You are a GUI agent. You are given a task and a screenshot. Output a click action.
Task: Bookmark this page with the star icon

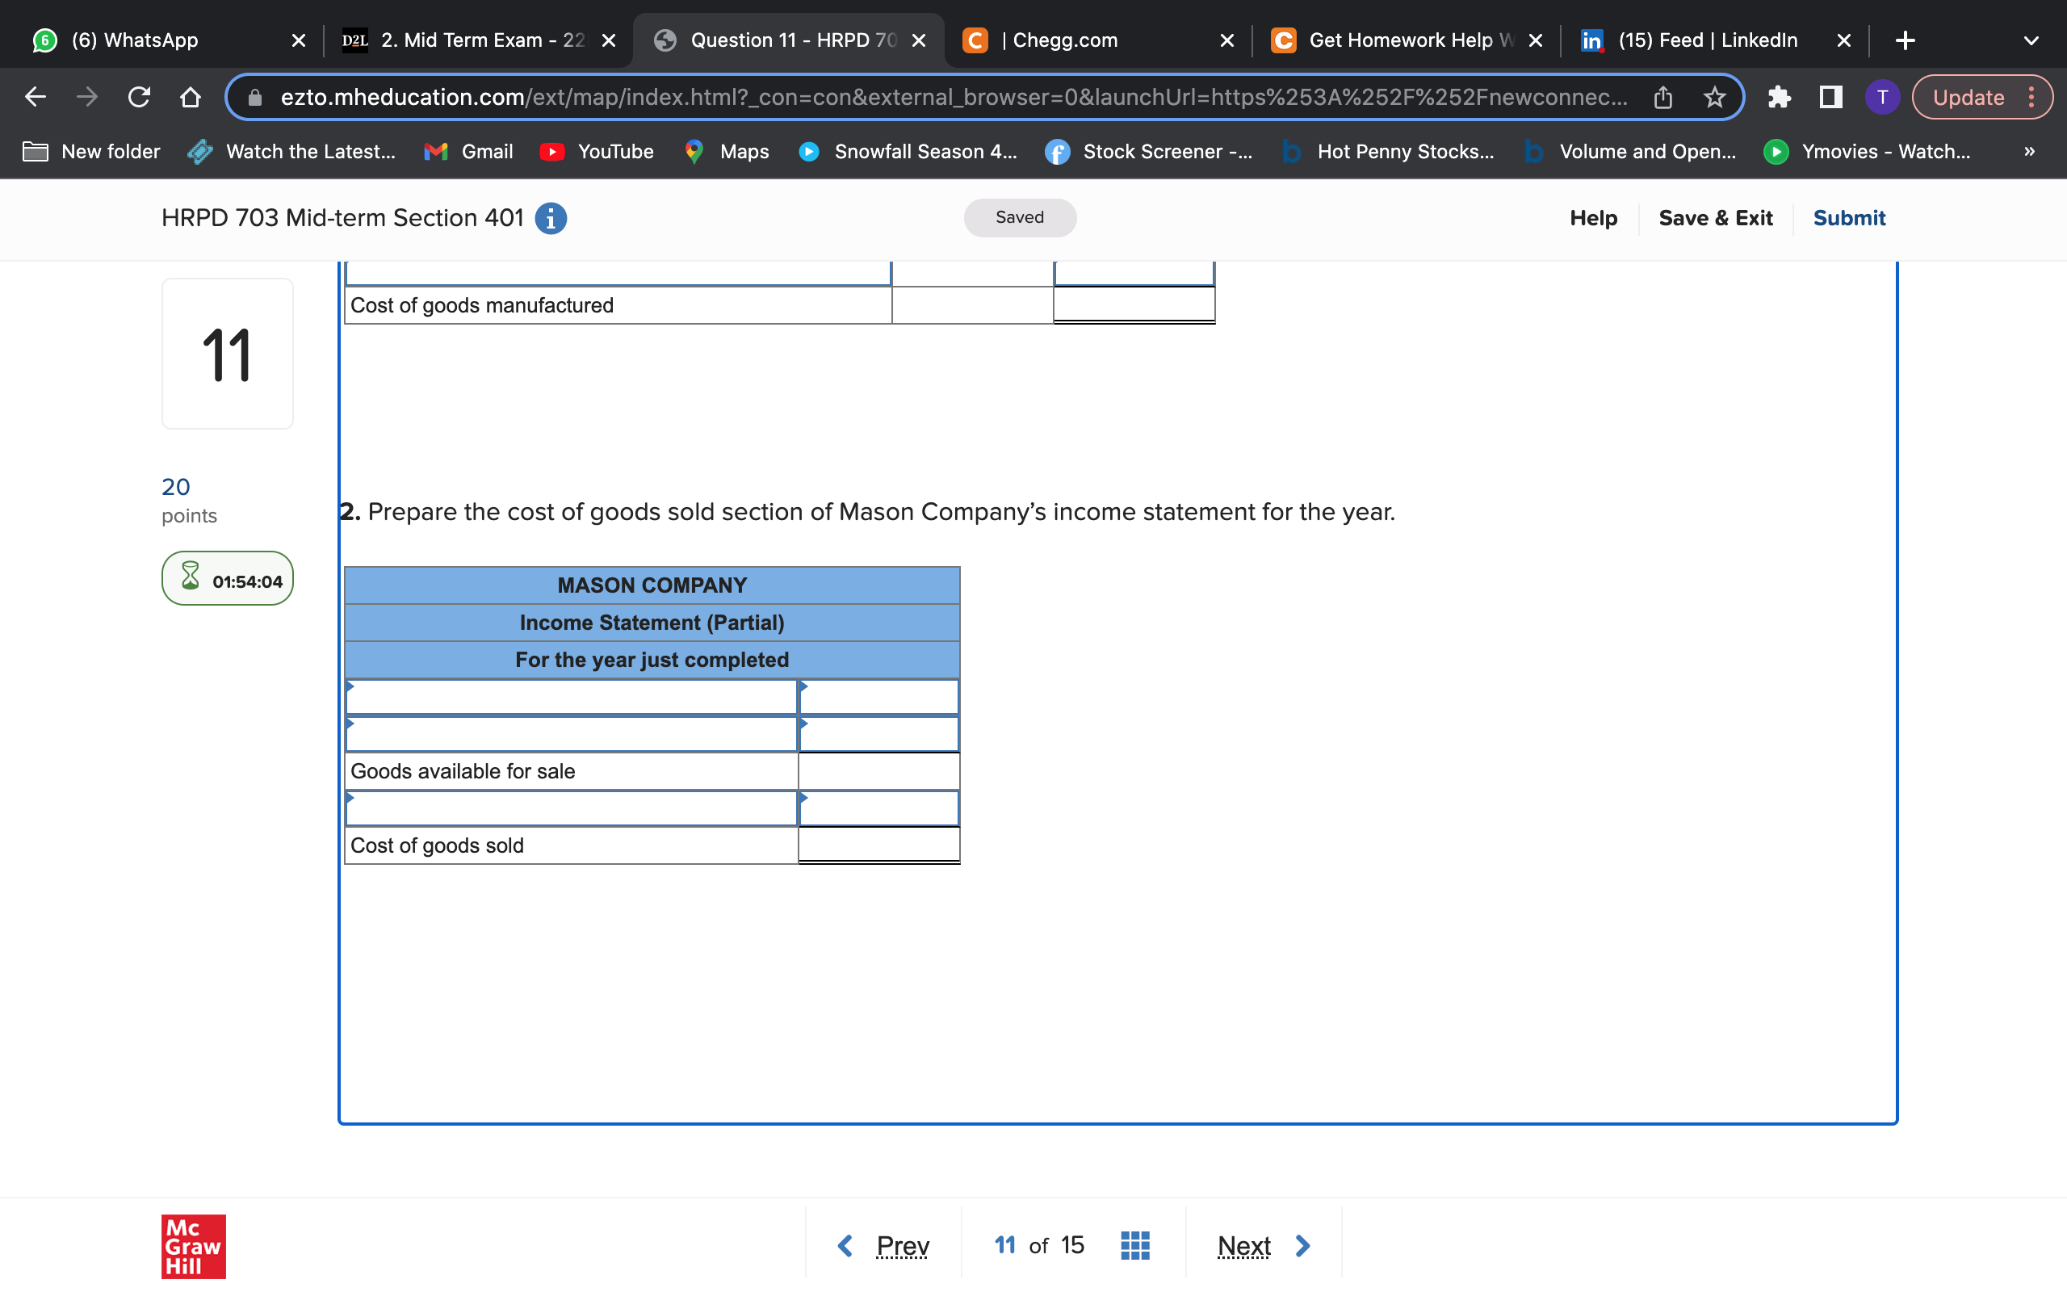coord(1715,97)
